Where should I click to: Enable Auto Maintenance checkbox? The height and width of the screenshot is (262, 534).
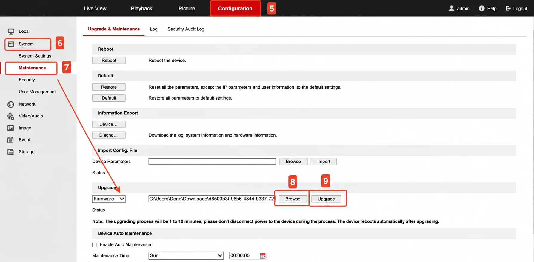pos(94,245)
